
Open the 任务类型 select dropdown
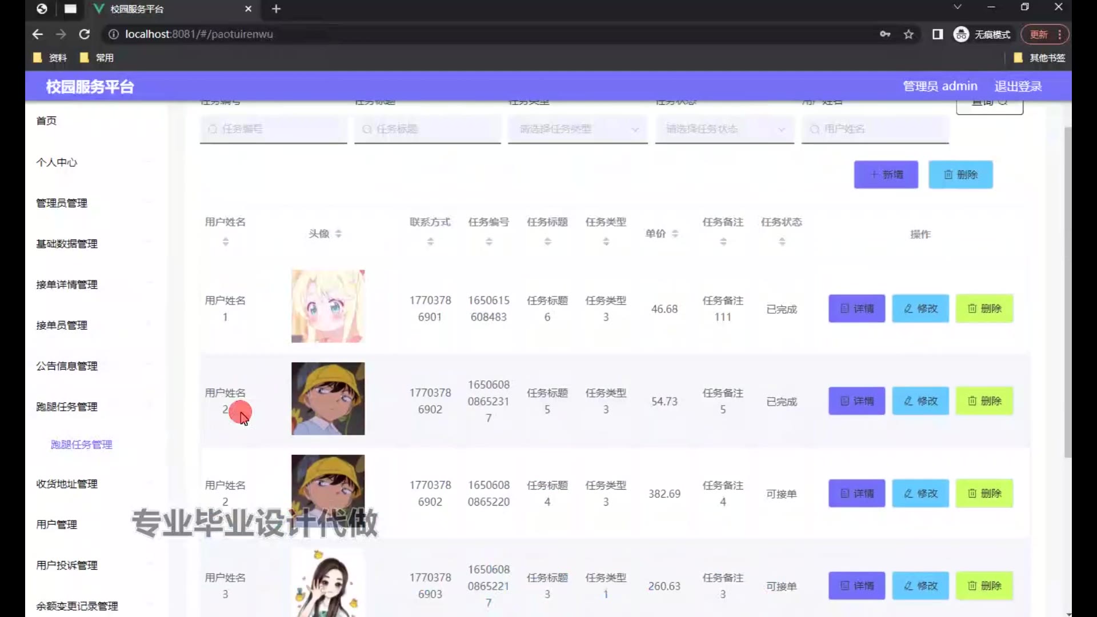[577, 129]
